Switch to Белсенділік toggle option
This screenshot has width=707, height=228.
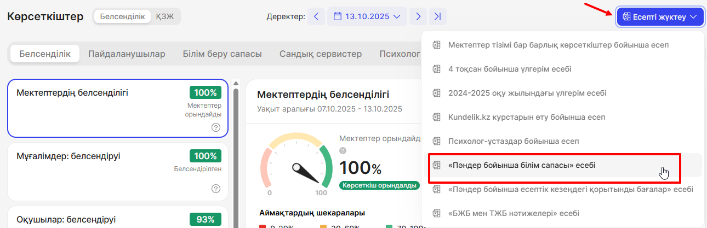[x=122, y=16]
